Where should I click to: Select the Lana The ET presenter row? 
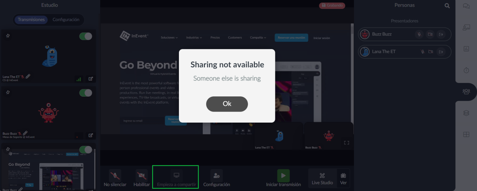pyautogui.click(x=404, y=52)
